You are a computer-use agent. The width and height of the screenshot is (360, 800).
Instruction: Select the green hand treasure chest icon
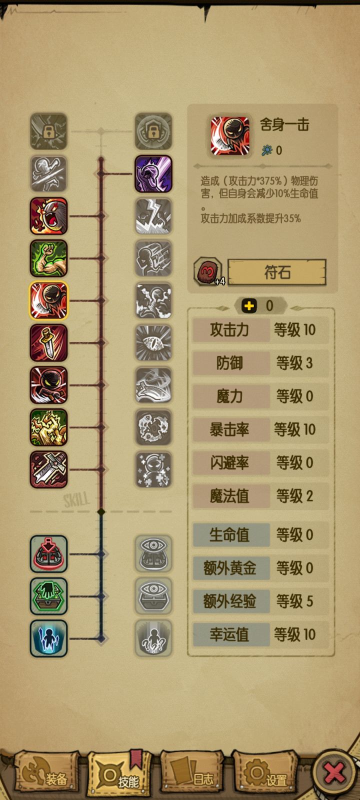[x=48, y=596]
